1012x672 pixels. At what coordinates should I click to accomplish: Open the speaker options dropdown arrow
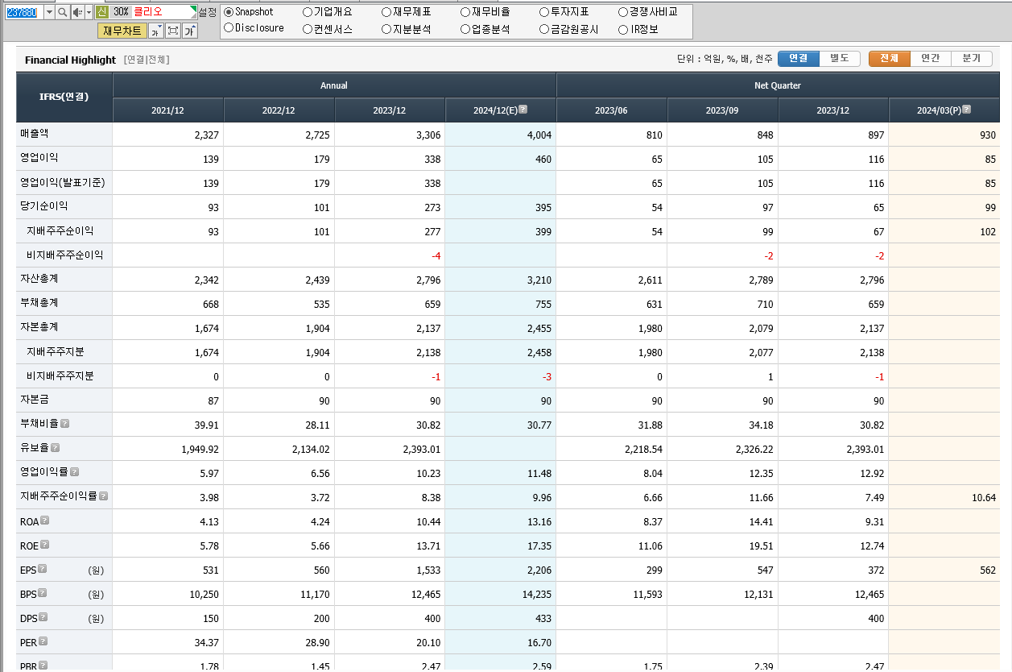pyautogui.click(x=88, y=12)
